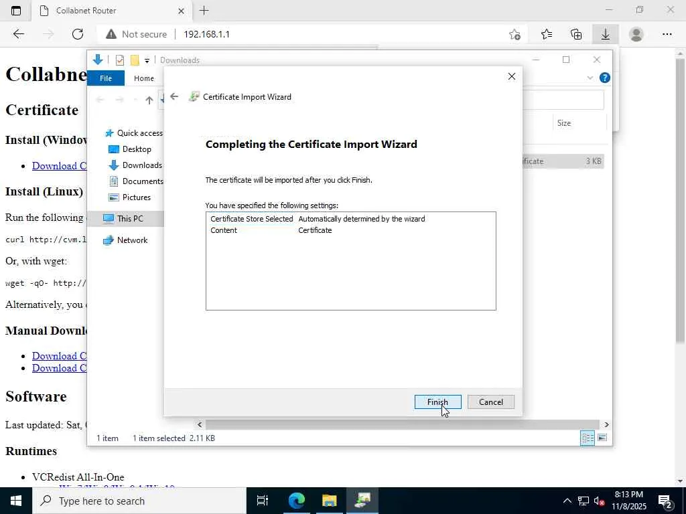This screenshot has height=514, width=686.
Task: Click the Properties quick access toolbar icon
Action: pyautogui.click(x=119, y=60)
